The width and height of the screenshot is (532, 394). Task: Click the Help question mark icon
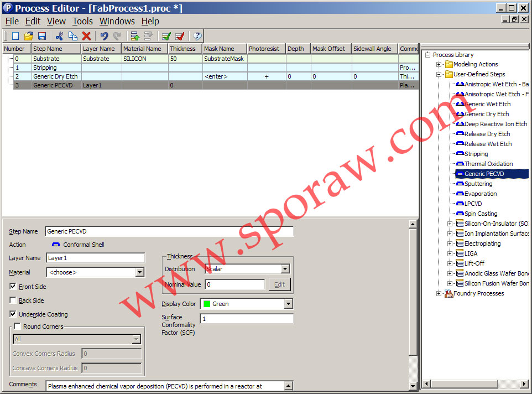(197, 36)
